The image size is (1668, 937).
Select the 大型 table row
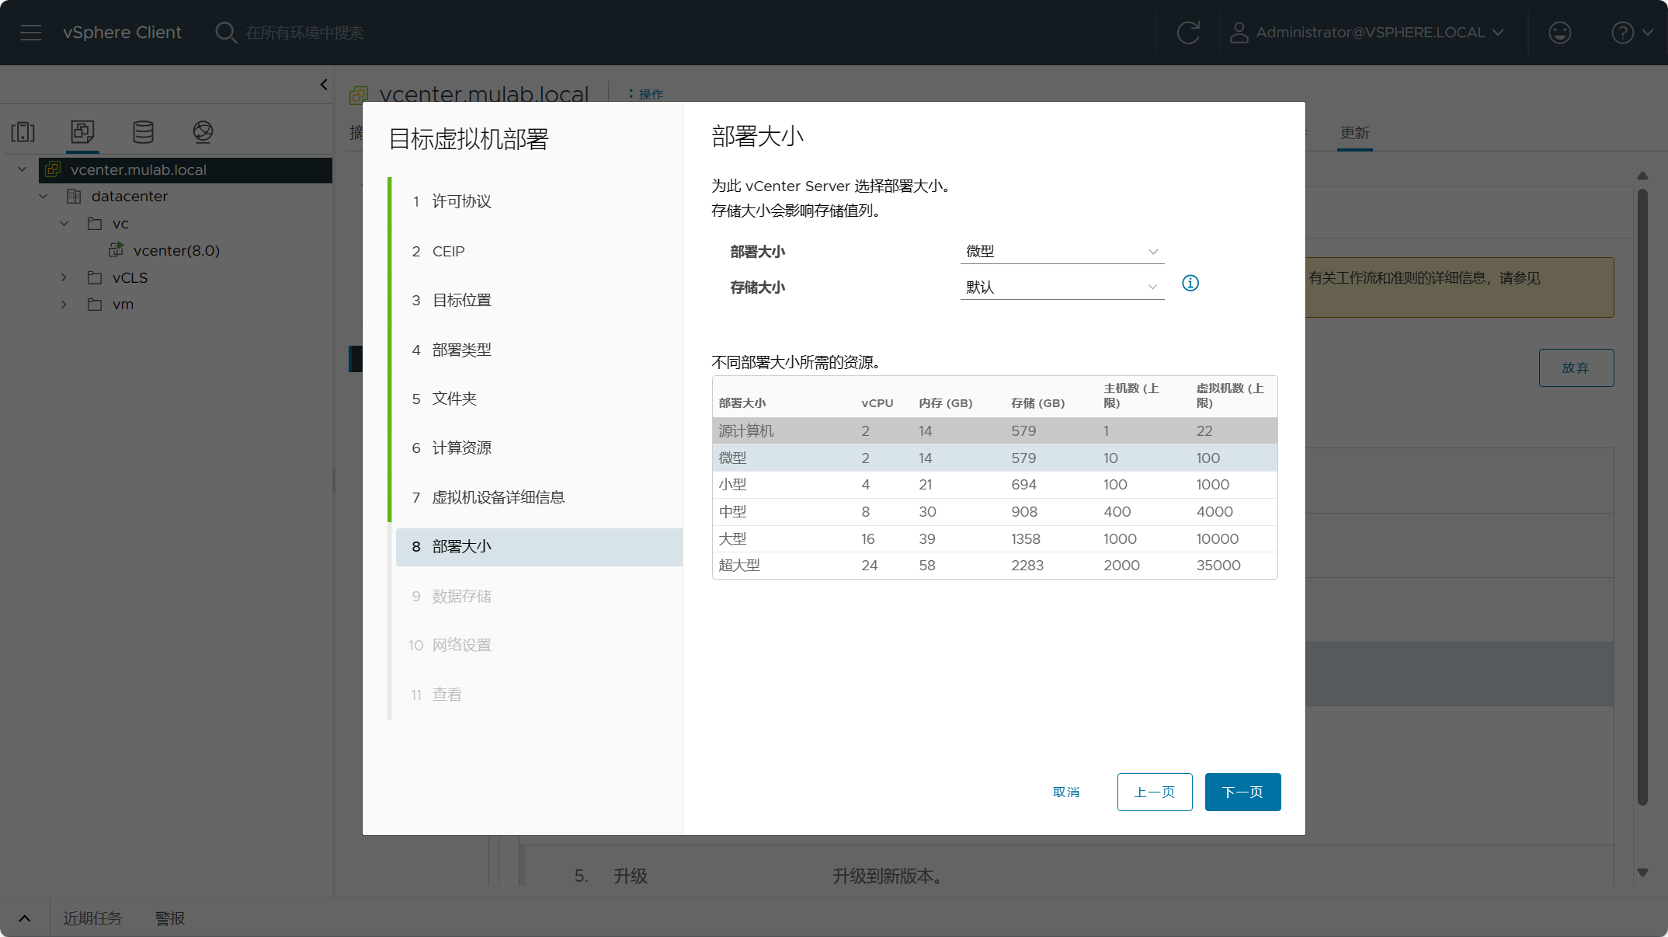(x=994, y=538)
